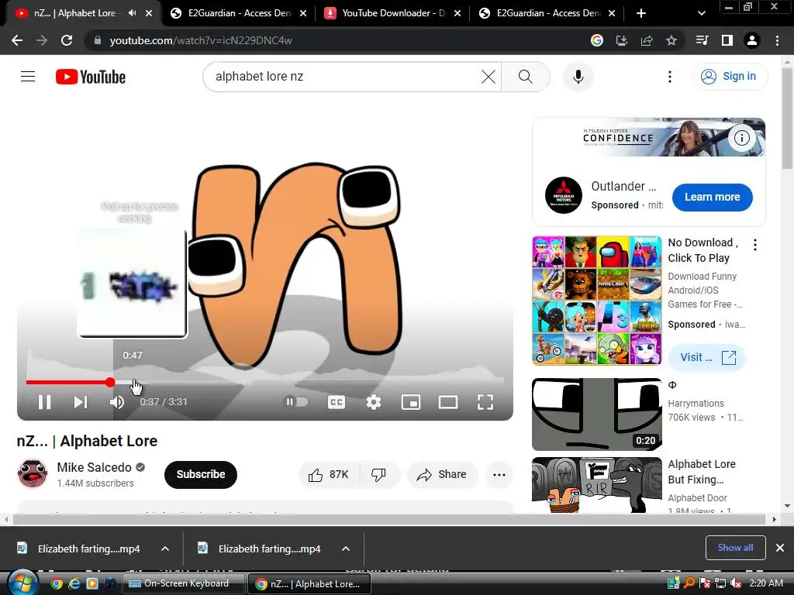The height and width of the screenshot is (595, 794).
Task: Open Mike Salcedo channel avatar
Action: pos(33,473)
